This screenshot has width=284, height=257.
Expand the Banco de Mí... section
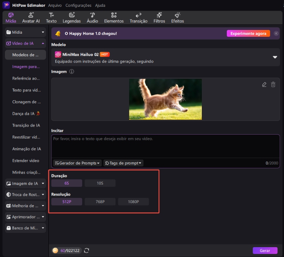click(25, 228)
